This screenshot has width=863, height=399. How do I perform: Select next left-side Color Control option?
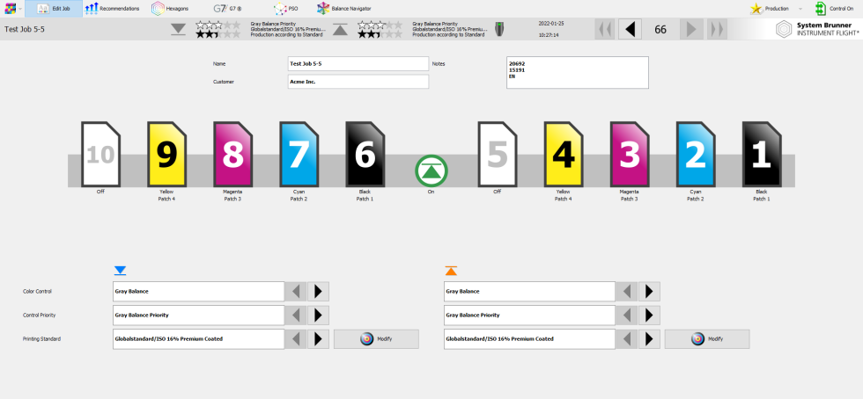tap(318, 291)
